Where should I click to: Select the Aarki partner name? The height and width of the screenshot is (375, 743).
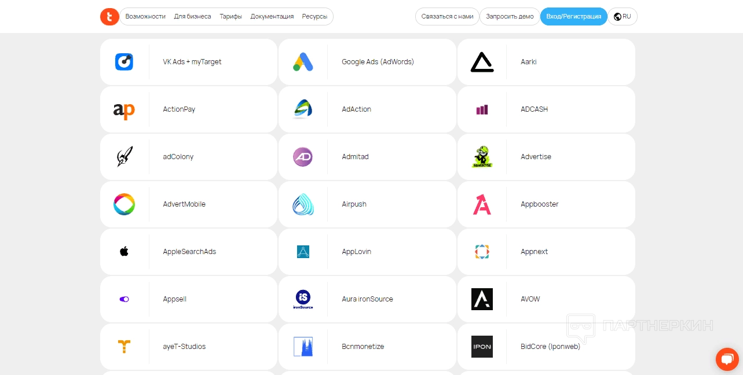[529, 62]
